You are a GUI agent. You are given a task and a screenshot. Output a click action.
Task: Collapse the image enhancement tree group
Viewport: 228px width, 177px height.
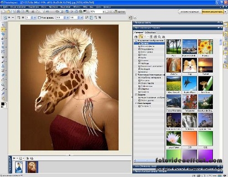(x=136, y=41)
